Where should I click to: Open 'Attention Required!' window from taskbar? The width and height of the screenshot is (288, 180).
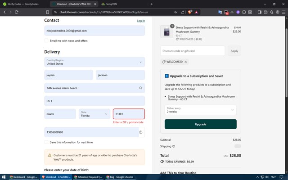[x=88, y=177]
